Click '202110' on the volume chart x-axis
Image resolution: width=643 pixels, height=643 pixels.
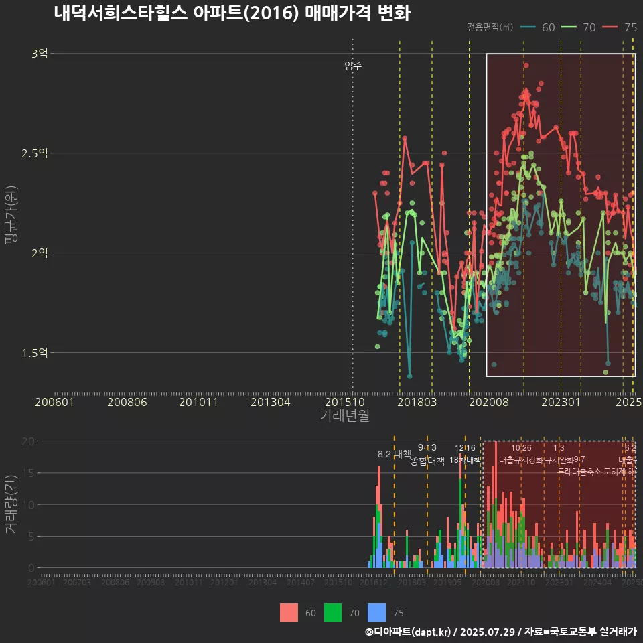coord(521,582)
